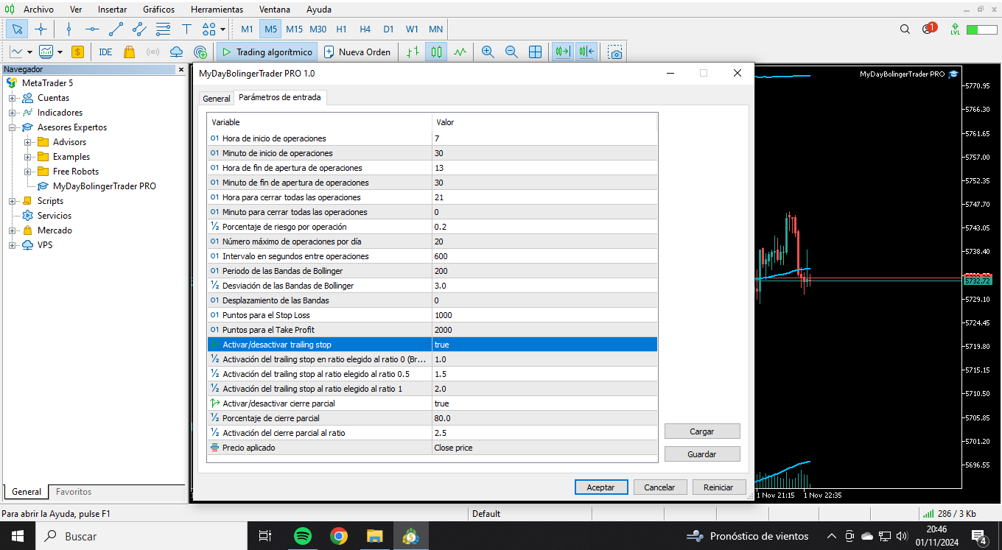Click the Aceptar button
The width and height of the screenshot is (1002, 550).
tap(600, 487)
